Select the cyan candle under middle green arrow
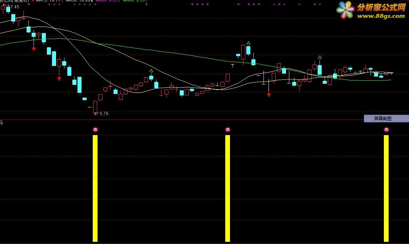Viewport: 409px width, 244px height. pyautogui.click(x=248, y=50)
